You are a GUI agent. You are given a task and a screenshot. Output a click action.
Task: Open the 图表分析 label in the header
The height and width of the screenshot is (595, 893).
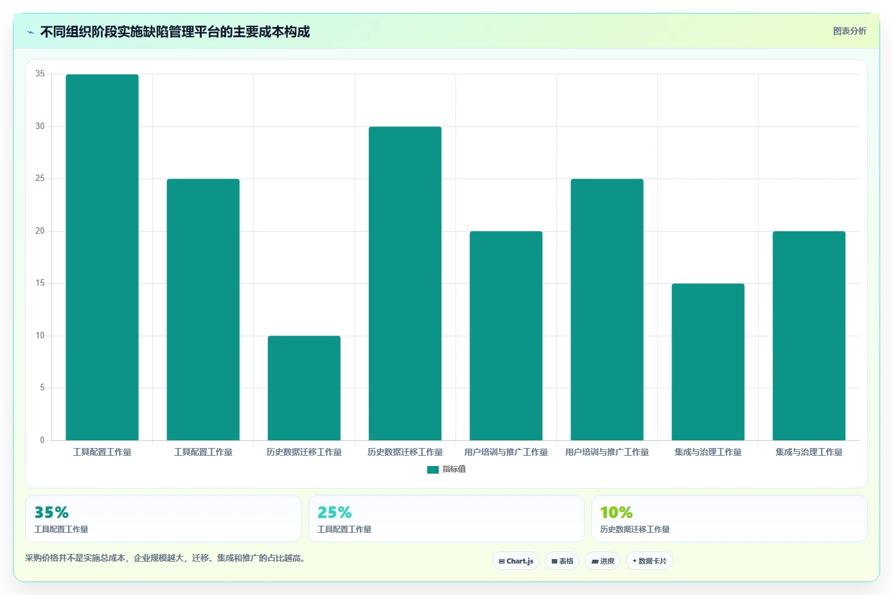(x=849, y=31)
